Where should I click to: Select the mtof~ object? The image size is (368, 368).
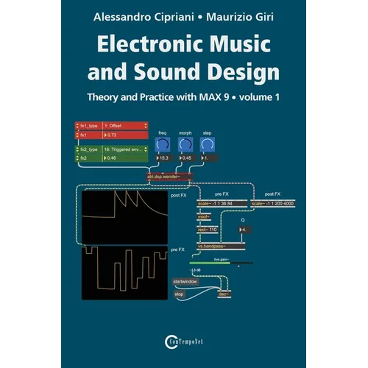pos(204,217)
